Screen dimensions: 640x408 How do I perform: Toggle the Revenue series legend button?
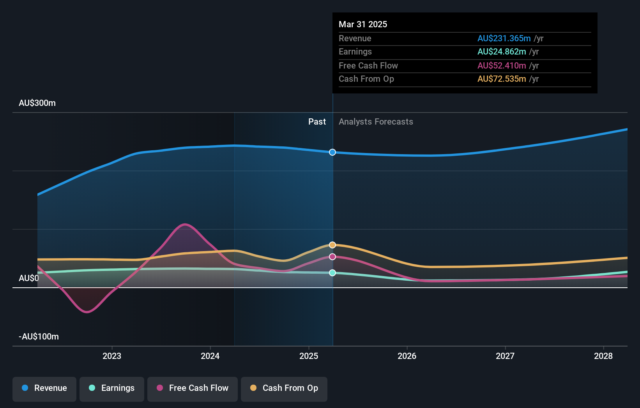44,389
